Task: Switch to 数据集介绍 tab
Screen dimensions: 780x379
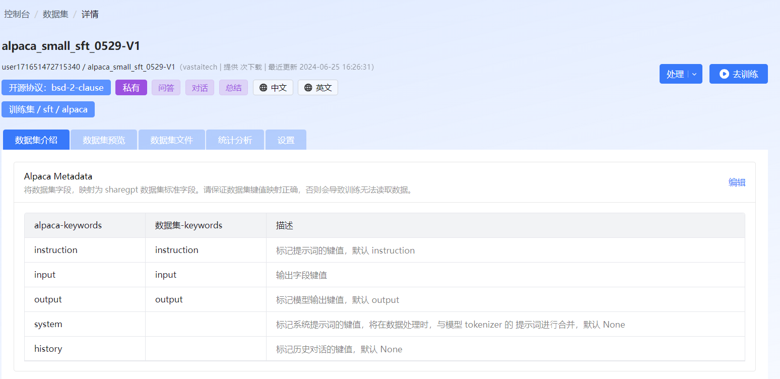Action: [36, 140]
